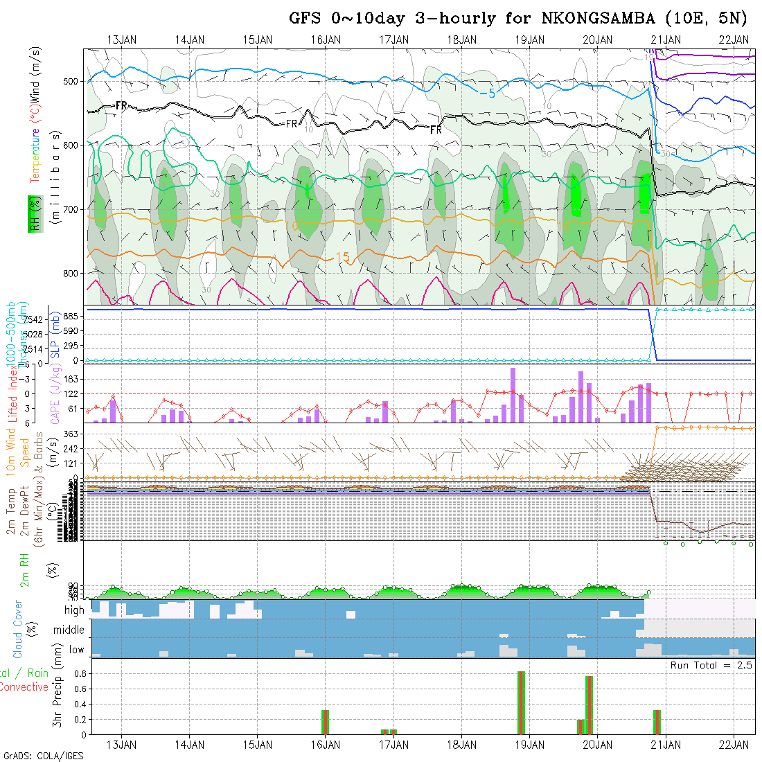
Task: Click the orange 15 temperature contour label
Action: point(342,257)
